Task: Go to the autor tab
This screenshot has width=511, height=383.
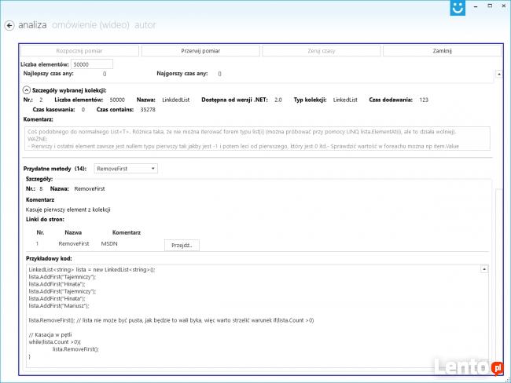Action: click(145, 25)
